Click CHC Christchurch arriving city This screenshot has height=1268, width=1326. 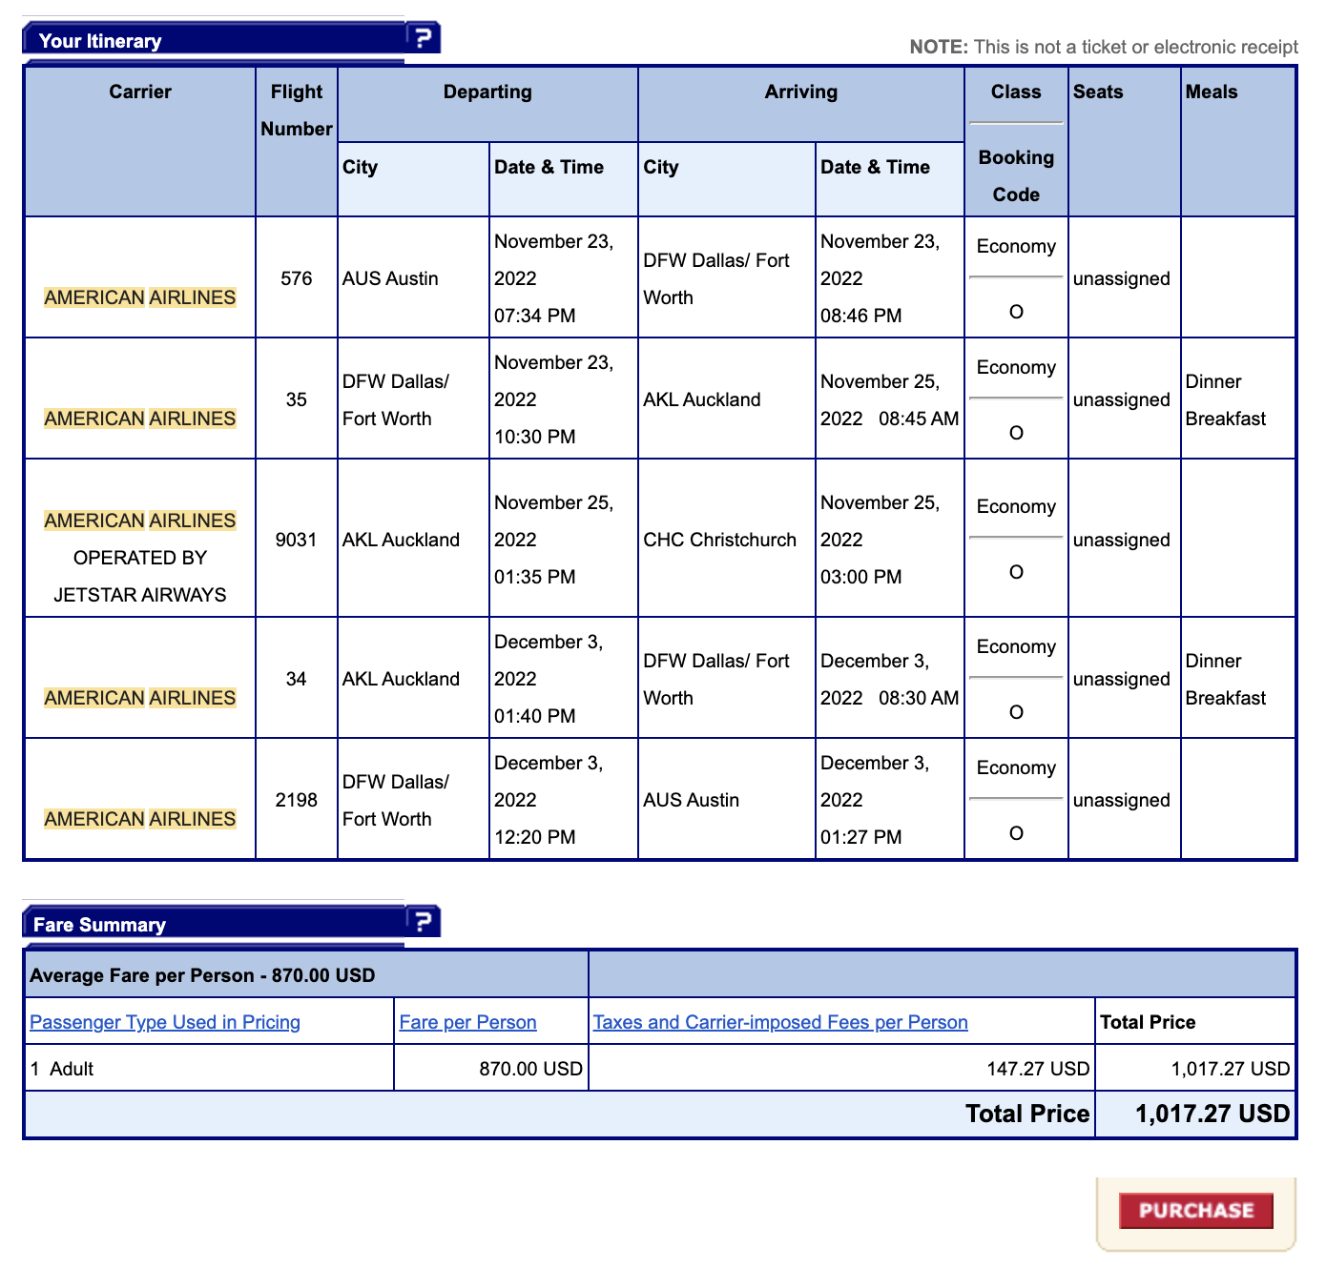719,540
